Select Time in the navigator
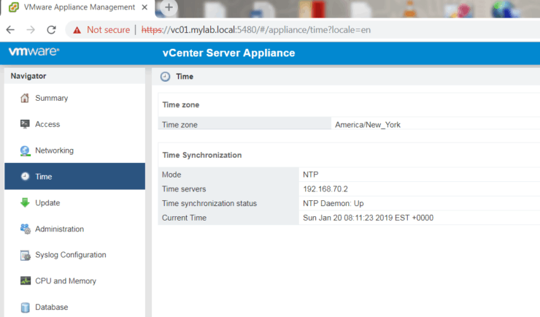This screenshot has width=540, height=317. pyautogui.click(x=44, y=177)
